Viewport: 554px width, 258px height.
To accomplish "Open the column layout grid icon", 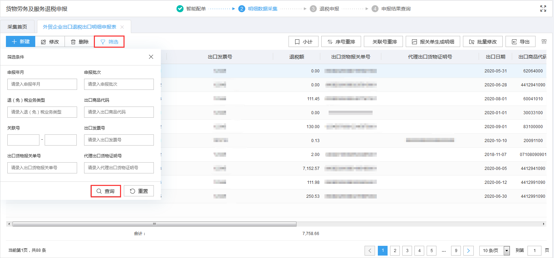I will pyautogui.click(x=544, y=42).
